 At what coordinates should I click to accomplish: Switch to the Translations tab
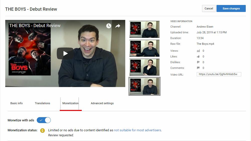[x=42, y=103]
